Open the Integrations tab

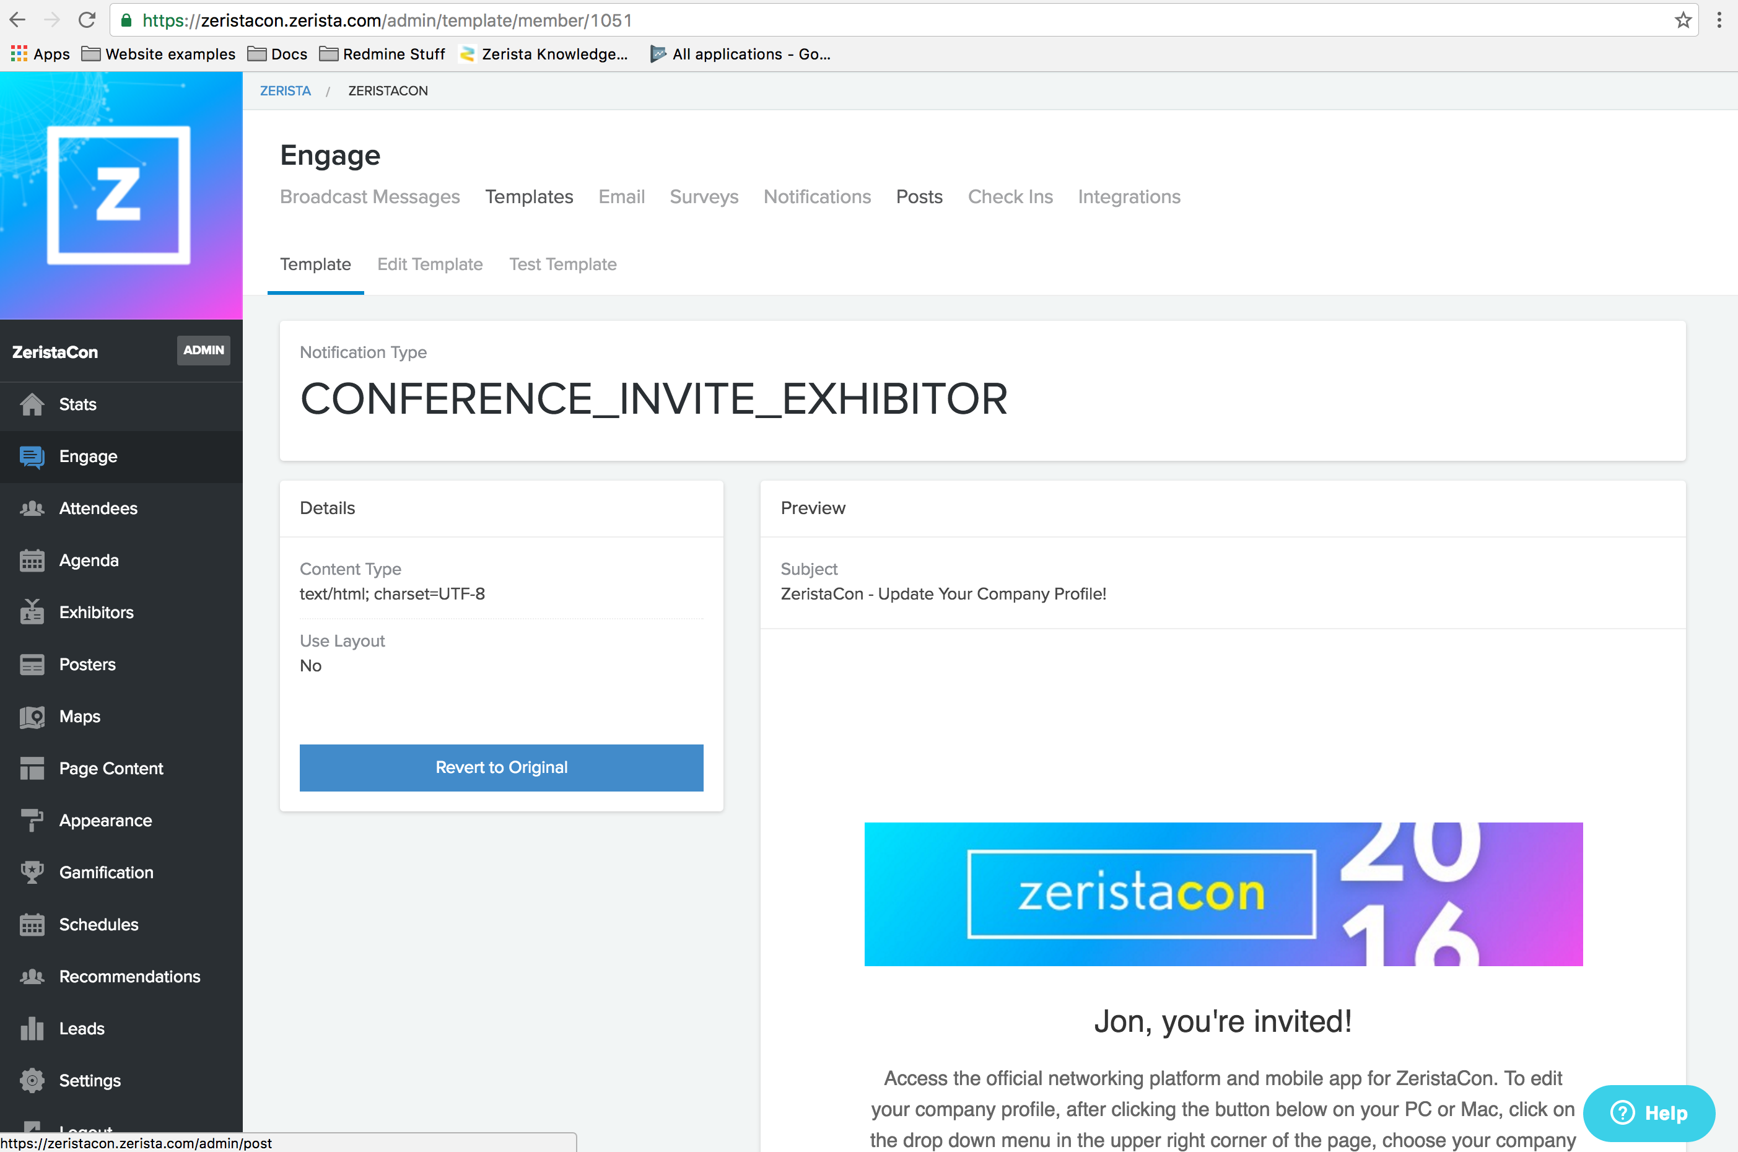pos(1129,197)
